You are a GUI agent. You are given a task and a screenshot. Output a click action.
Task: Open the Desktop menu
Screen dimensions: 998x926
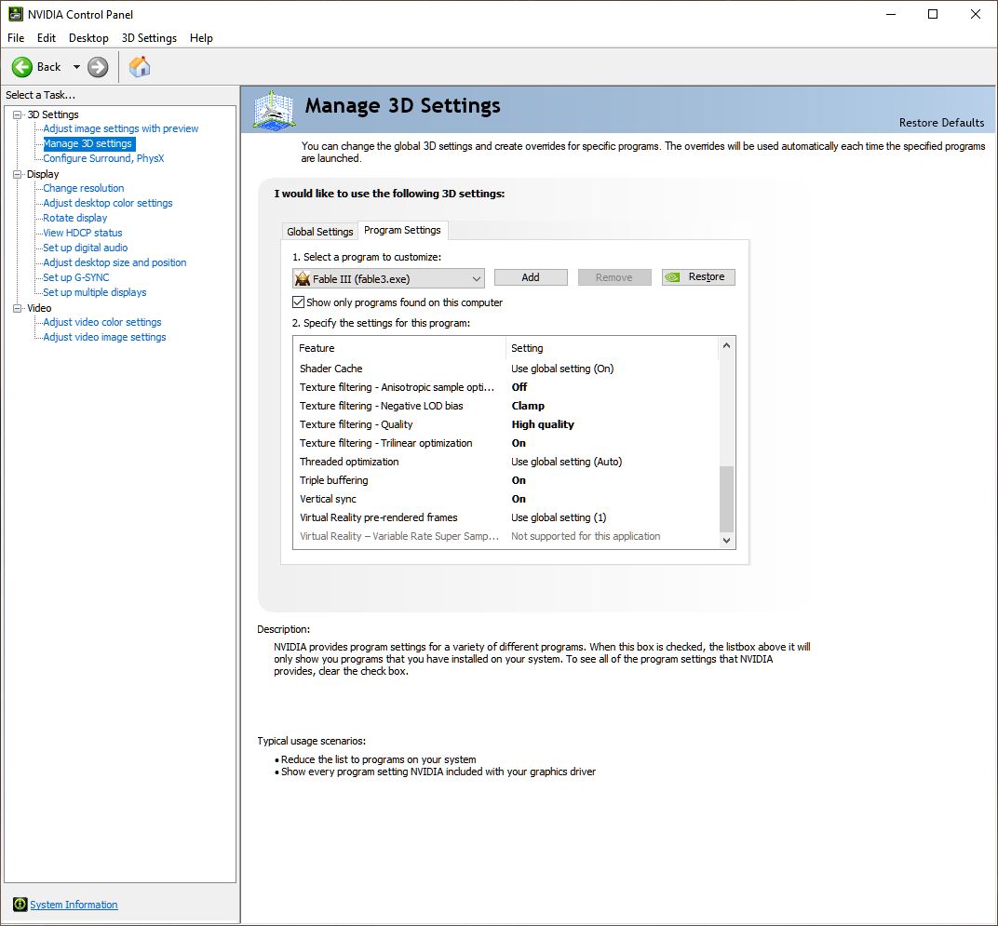click(88, 38)
